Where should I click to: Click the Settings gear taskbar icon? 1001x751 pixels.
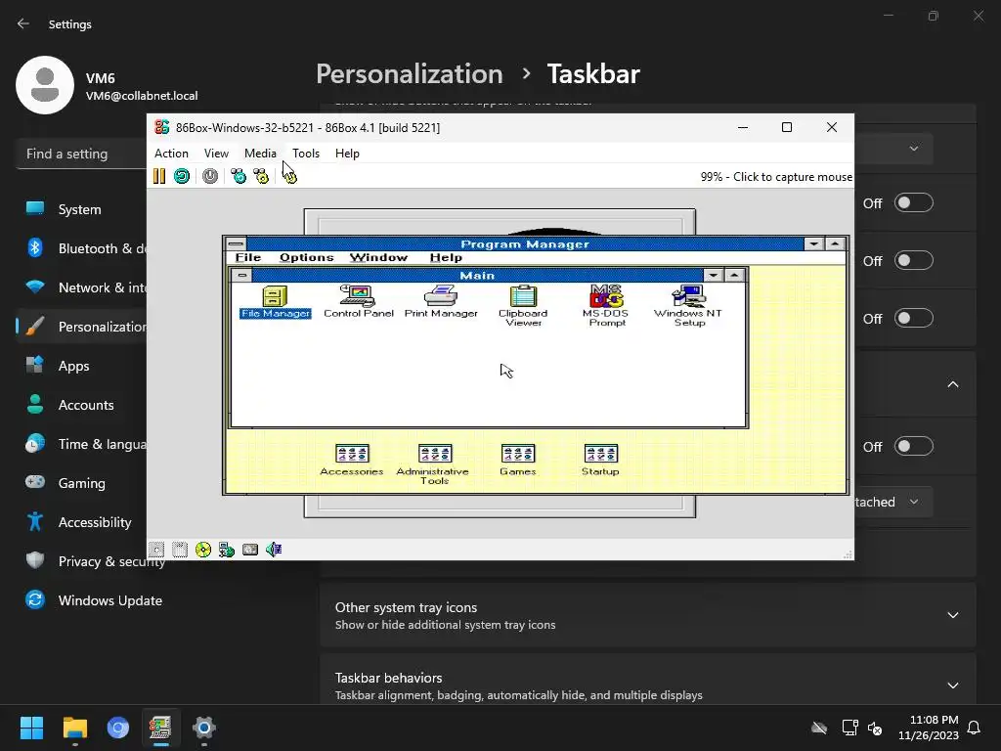click(203, 728)
